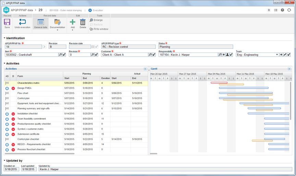296x176 pixels.
Task: Click the clear icon beside the Revision 0 field
Action: (x=97, y=55)
